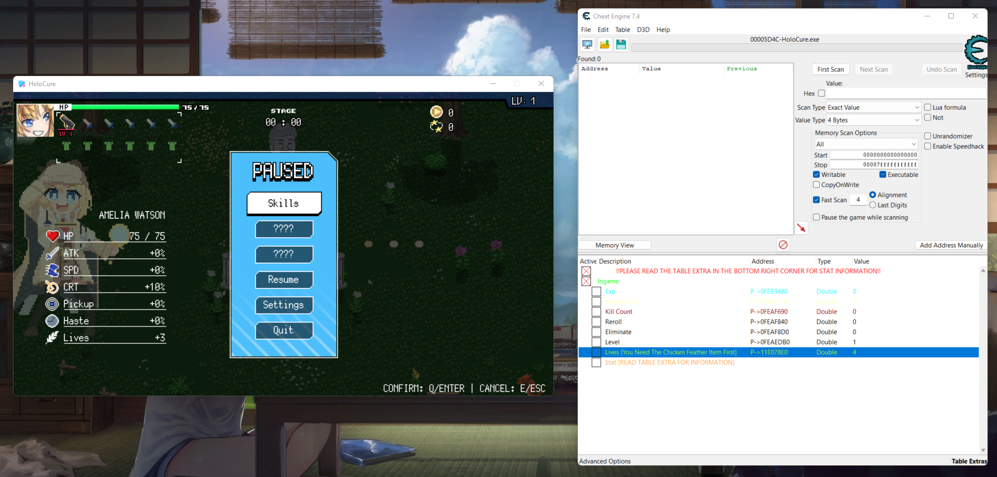997x477 pixels.
Task: Click the red clear address list icon
Action: (x=783, y=245)
